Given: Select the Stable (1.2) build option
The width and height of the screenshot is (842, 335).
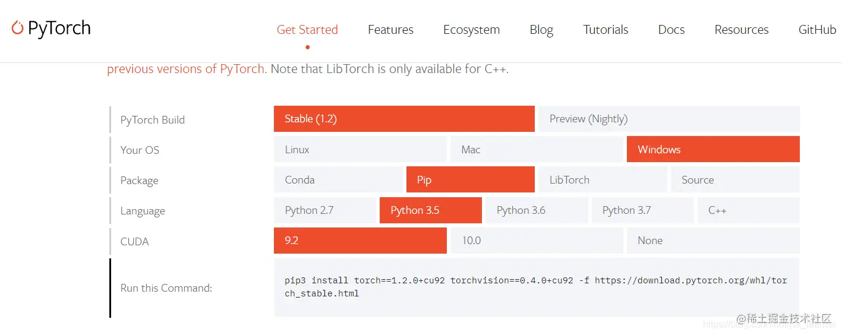Looking at the screenshot, I should (404, 119).
